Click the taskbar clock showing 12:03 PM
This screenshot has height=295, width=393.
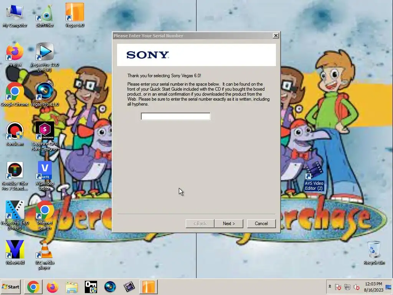pyautogui.click(x=373, y=287)
